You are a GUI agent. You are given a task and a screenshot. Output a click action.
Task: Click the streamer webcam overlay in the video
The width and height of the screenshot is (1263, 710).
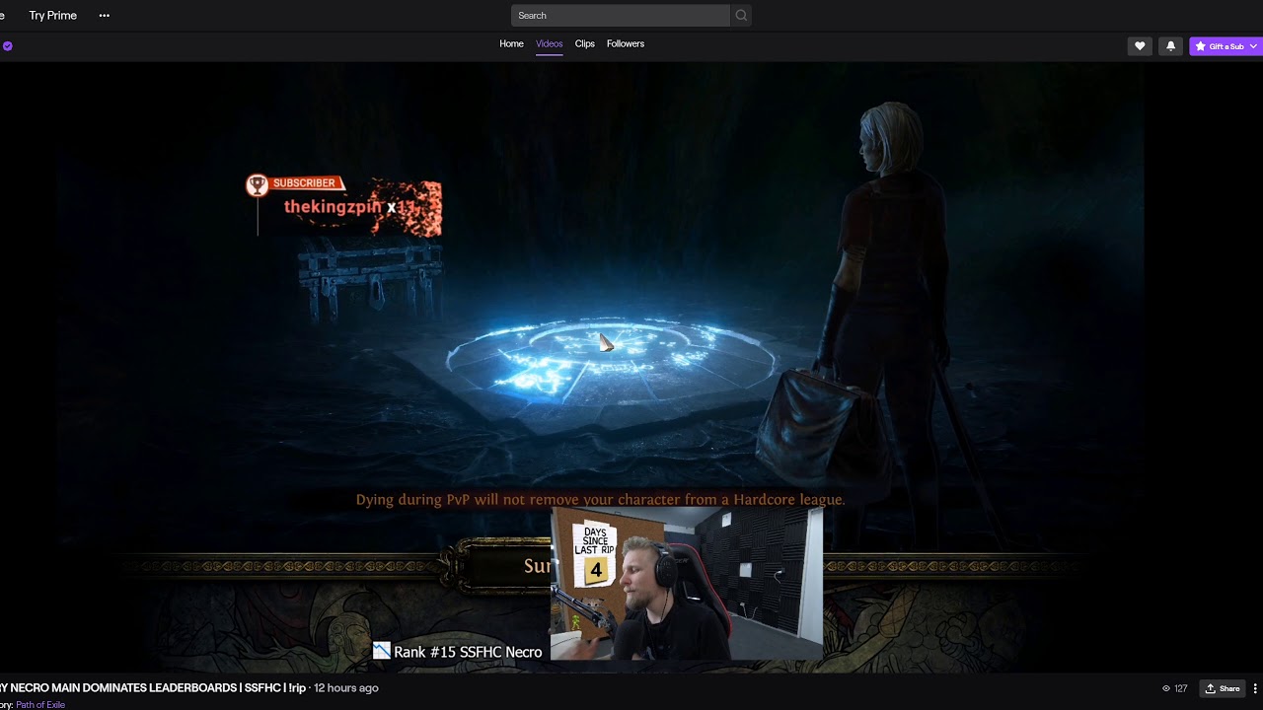687,584
